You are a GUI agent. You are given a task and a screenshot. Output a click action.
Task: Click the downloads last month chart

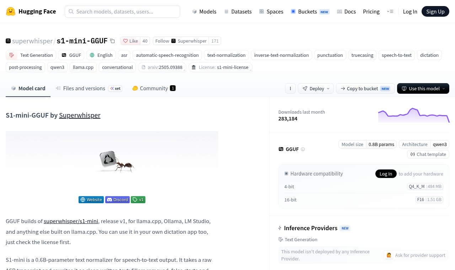tap(414, 115)
